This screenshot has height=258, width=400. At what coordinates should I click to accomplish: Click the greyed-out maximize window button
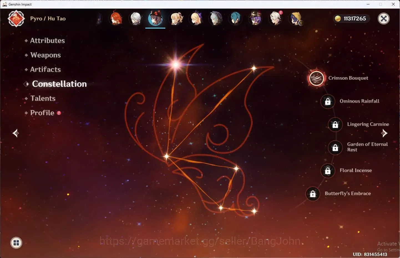pos(381,4)
